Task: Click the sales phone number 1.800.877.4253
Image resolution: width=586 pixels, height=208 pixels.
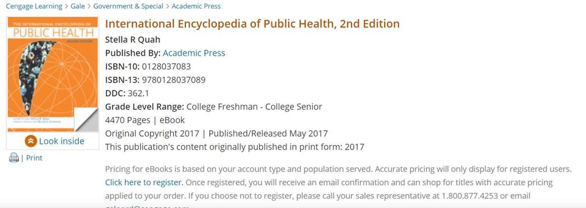Action: coord(471,196)
